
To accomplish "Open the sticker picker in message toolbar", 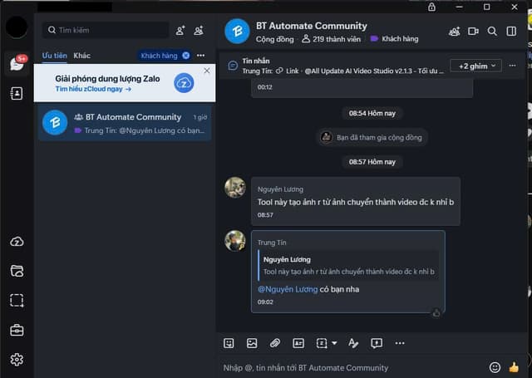I will pos(229,343).
